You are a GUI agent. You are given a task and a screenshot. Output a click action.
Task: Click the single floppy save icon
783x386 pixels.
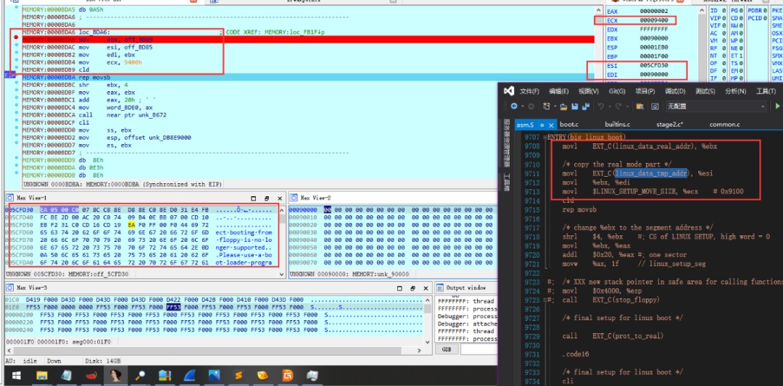point(575,106)
